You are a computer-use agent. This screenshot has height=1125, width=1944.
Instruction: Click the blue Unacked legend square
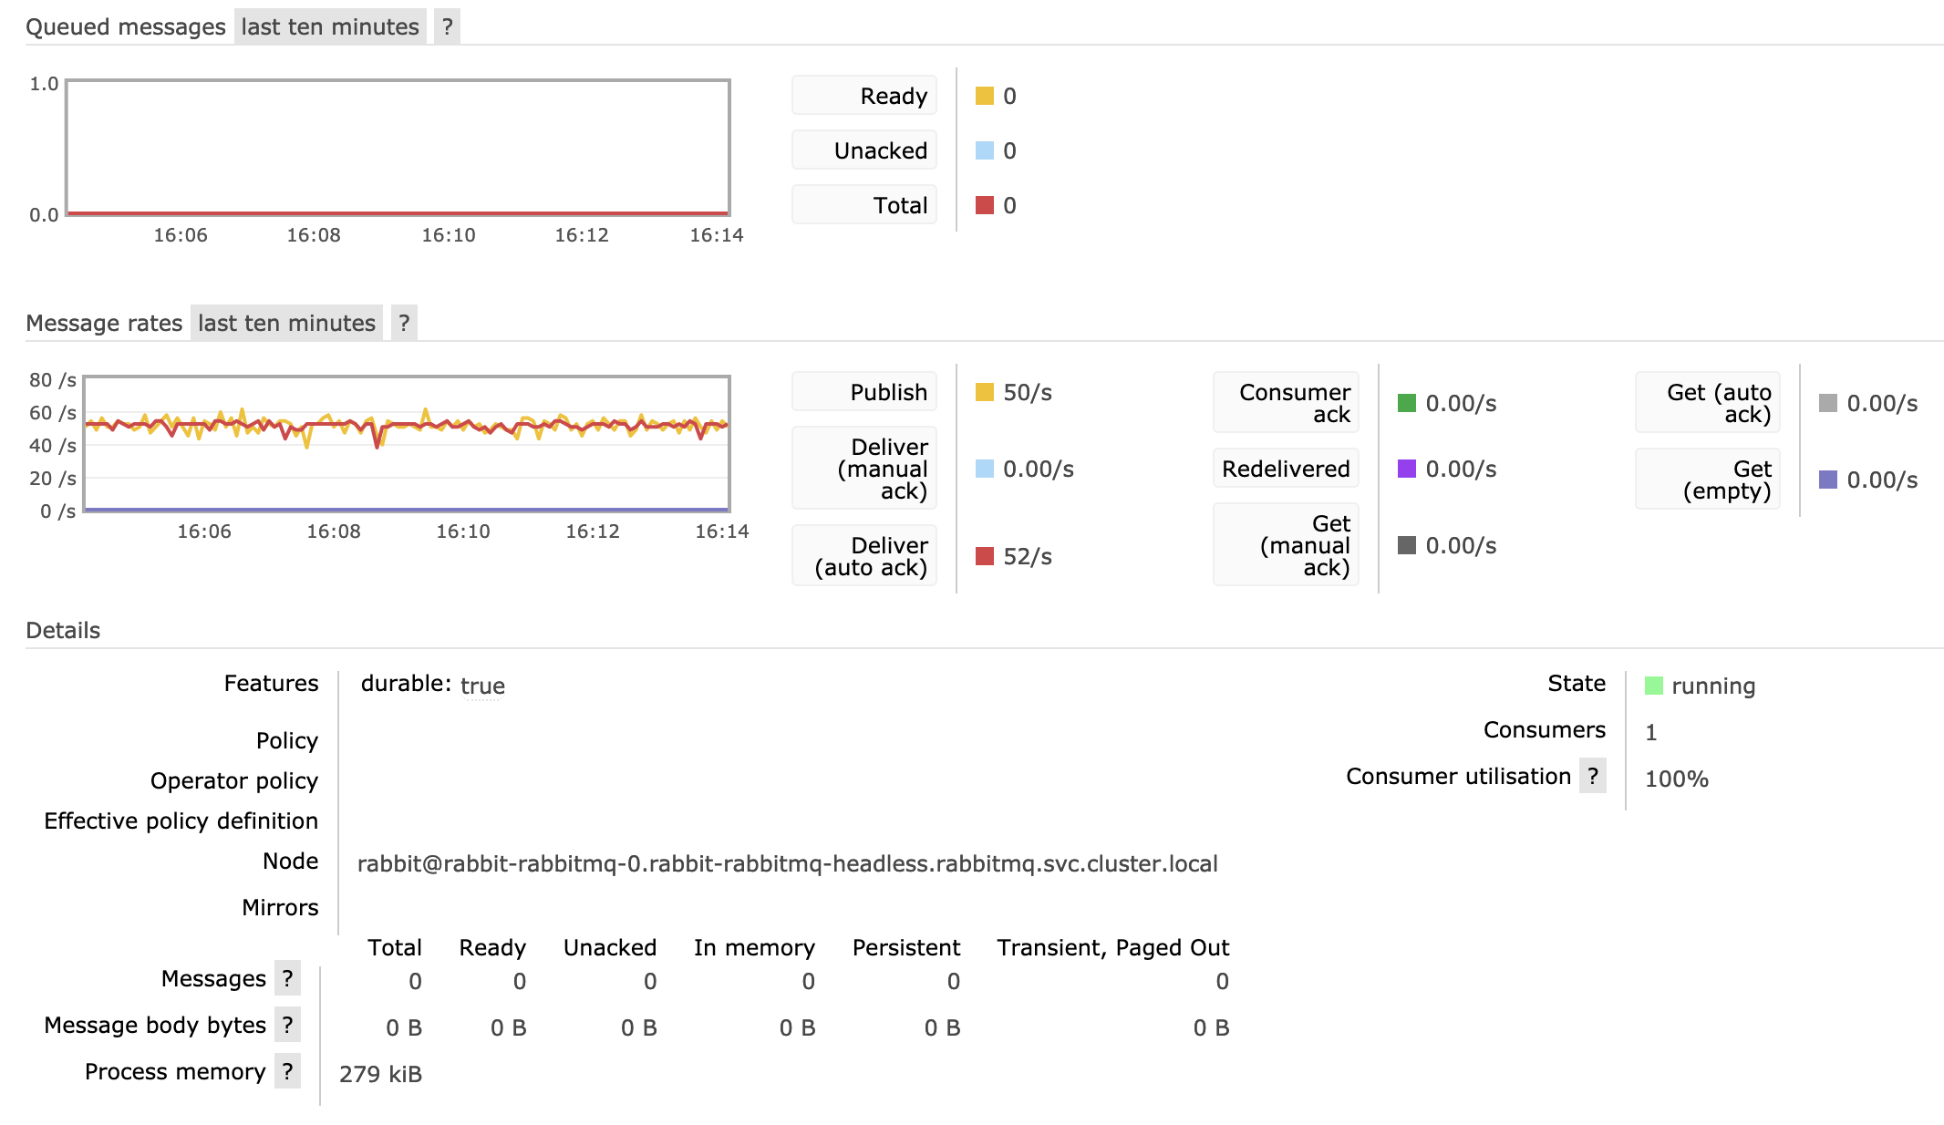[x=983, y=150]
